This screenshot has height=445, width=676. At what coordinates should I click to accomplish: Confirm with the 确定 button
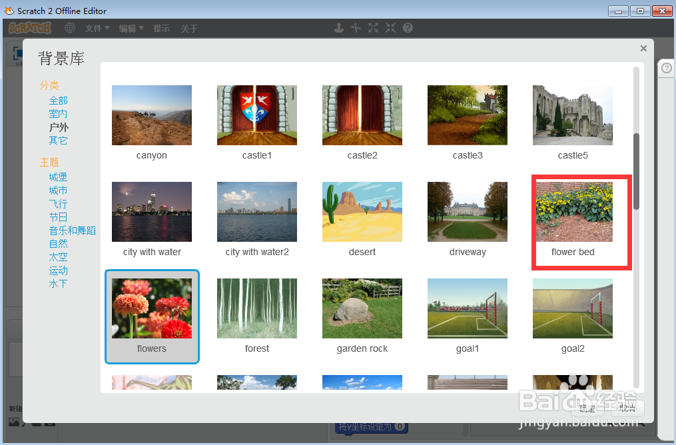tap(587, 408)
